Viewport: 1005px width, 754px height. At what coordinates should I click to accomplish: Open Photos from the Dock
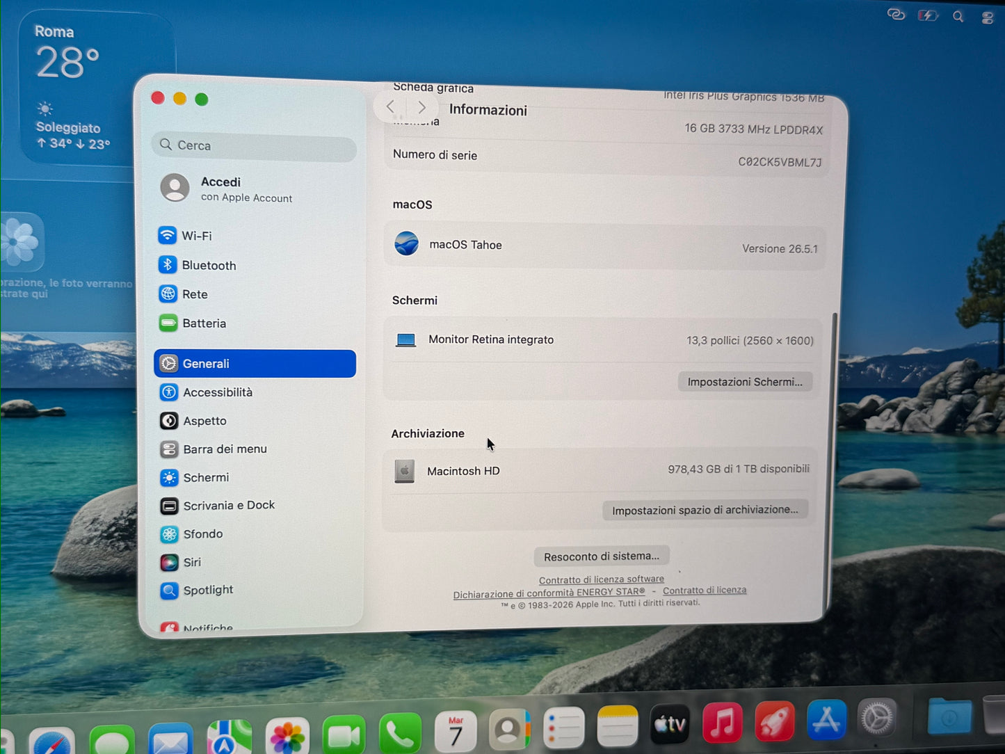pos(287,737)
